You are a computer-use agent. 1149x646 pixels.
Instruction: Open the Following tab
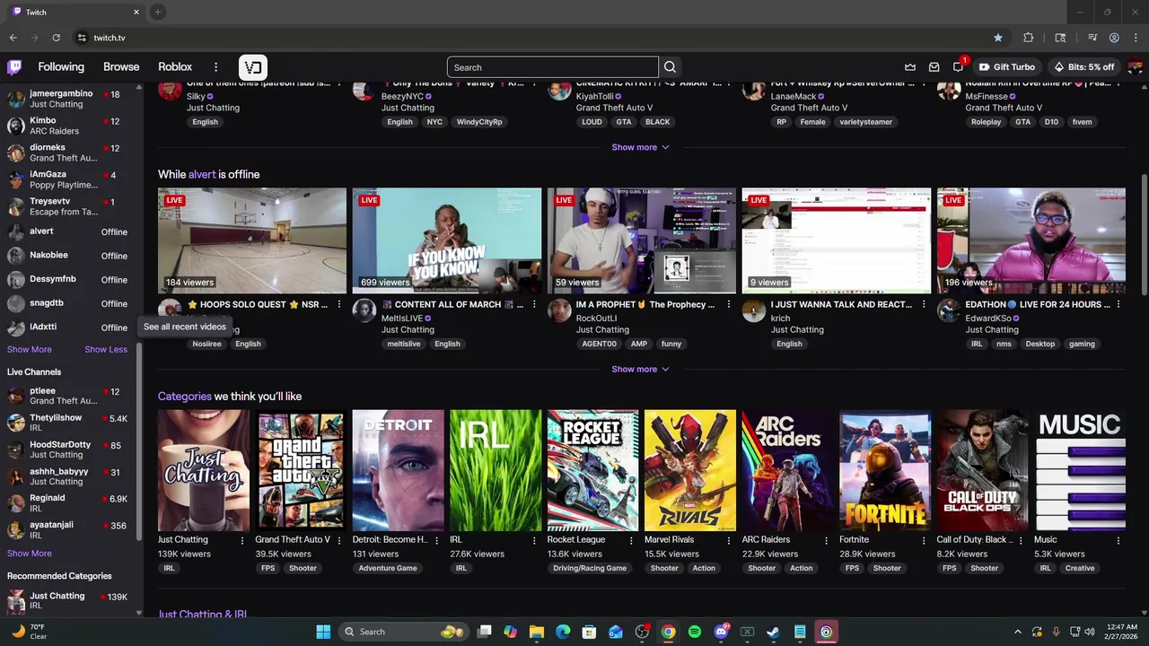[61, 67]
